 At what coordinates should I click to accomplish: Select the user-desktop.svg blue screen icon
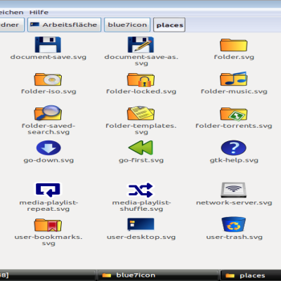[x=140, y=224]
